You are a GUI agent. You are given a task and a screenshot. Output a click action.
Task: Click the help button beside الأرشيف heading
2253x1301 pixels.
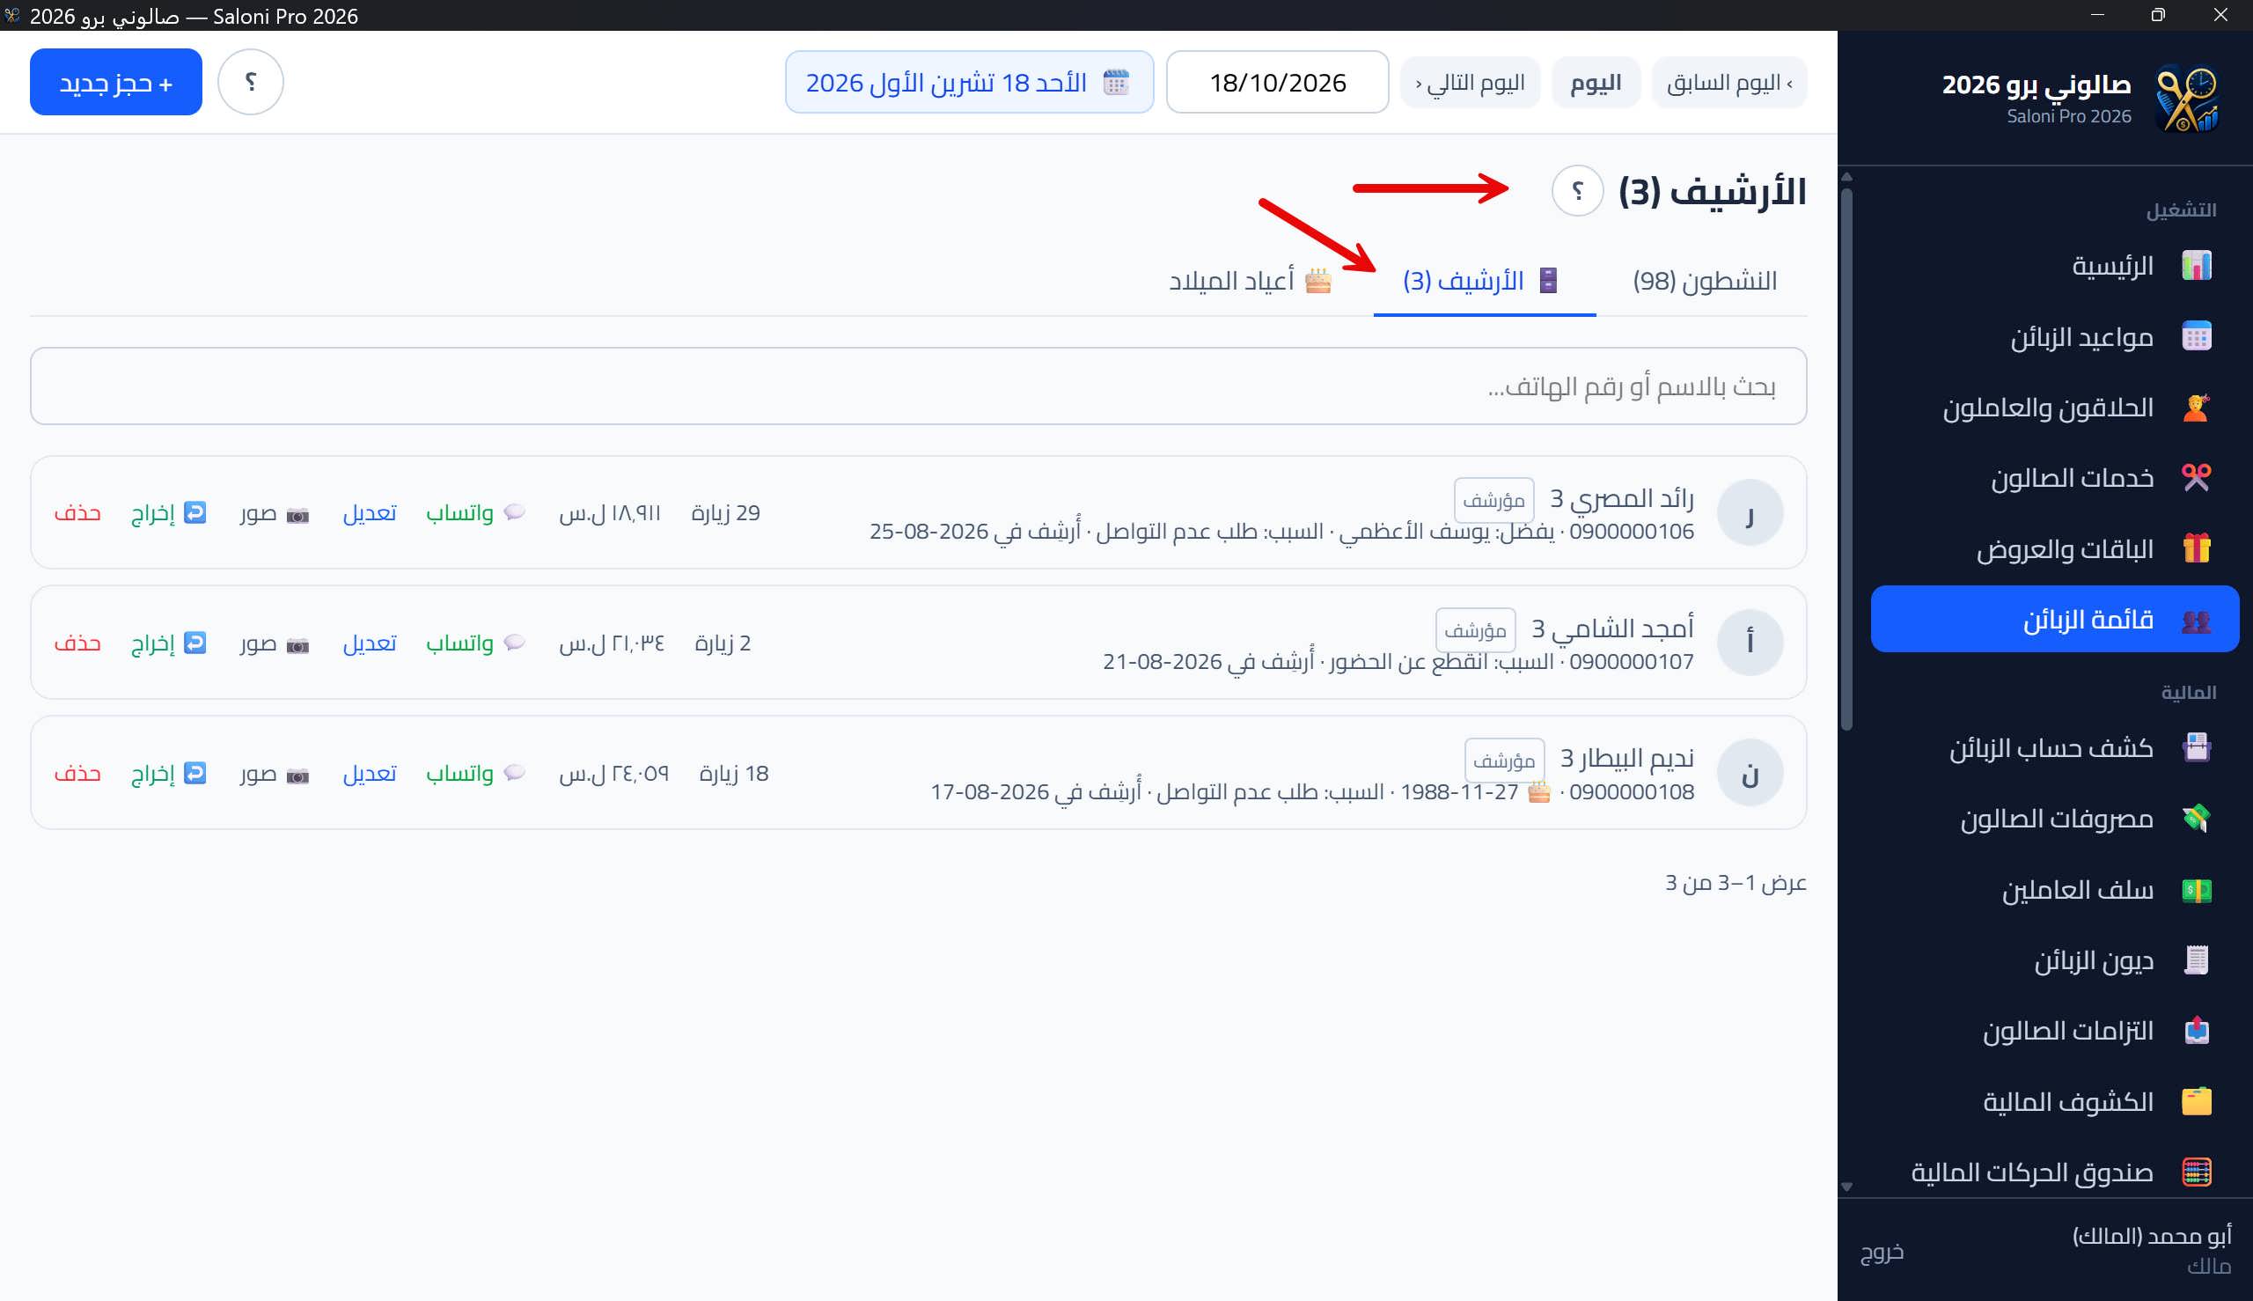(1577, 191)
